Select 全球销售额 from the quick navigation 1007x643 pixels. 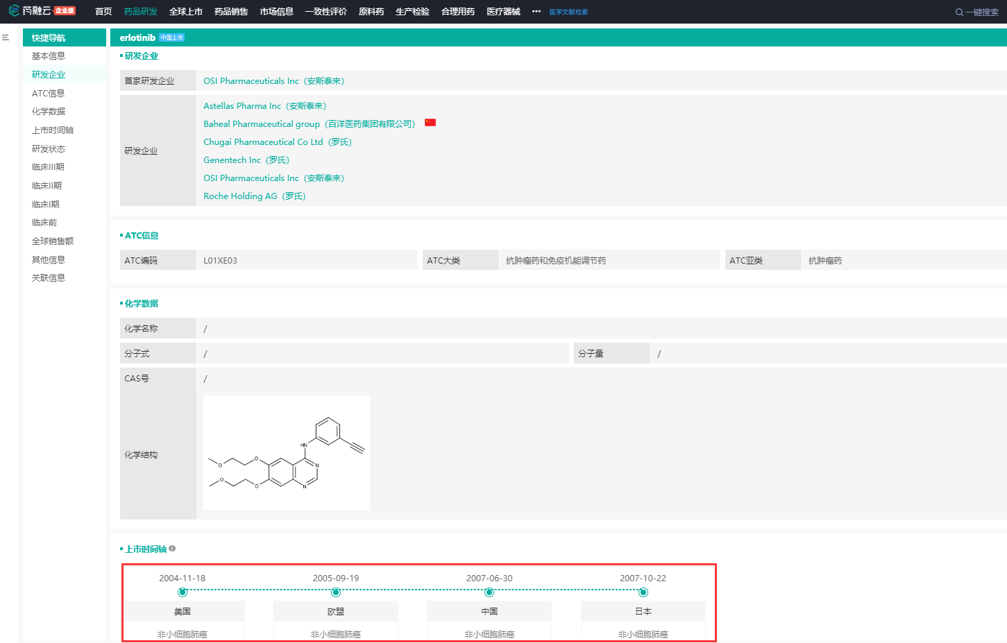click(x=53, y=241)
